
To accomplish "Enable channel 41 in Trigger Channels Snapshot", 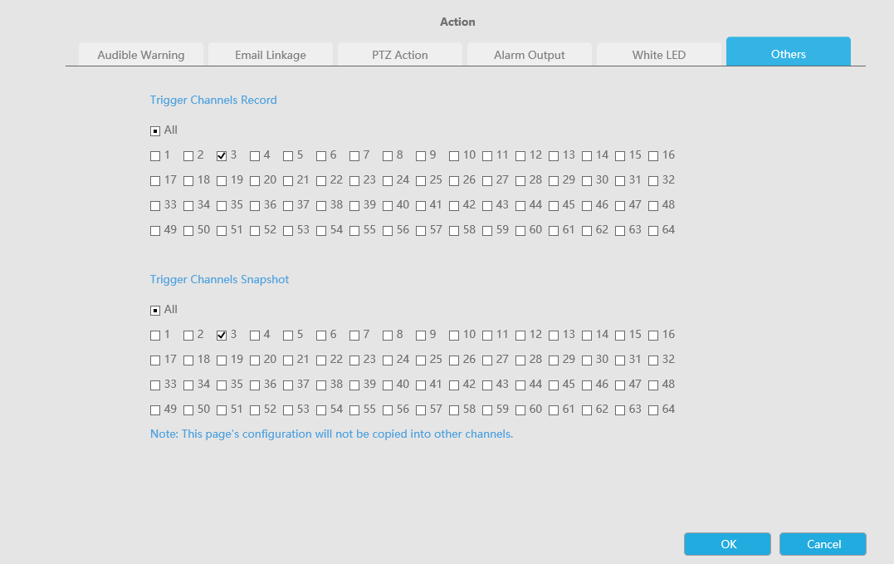I will tap(421, 386).
